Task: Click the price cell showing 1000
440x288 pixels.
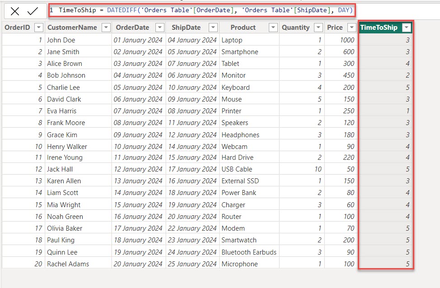Action: pyautogui.click(x=341, y=40)
